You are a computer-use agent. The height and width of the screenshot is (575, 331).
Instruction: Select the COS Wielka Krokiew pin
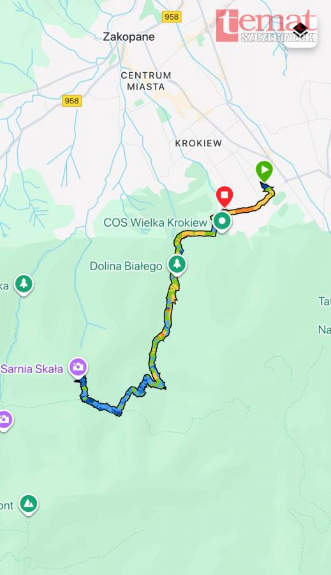pyautogui.click(x=222, y=222)
